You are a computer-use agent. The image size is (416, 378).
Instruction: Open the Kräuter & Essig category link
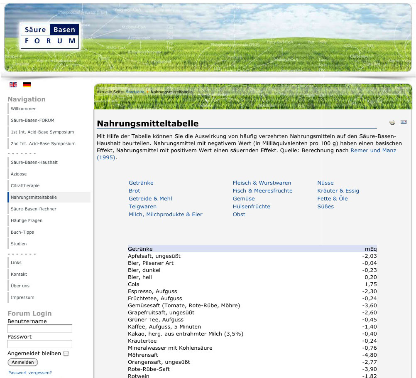point(338,191)
